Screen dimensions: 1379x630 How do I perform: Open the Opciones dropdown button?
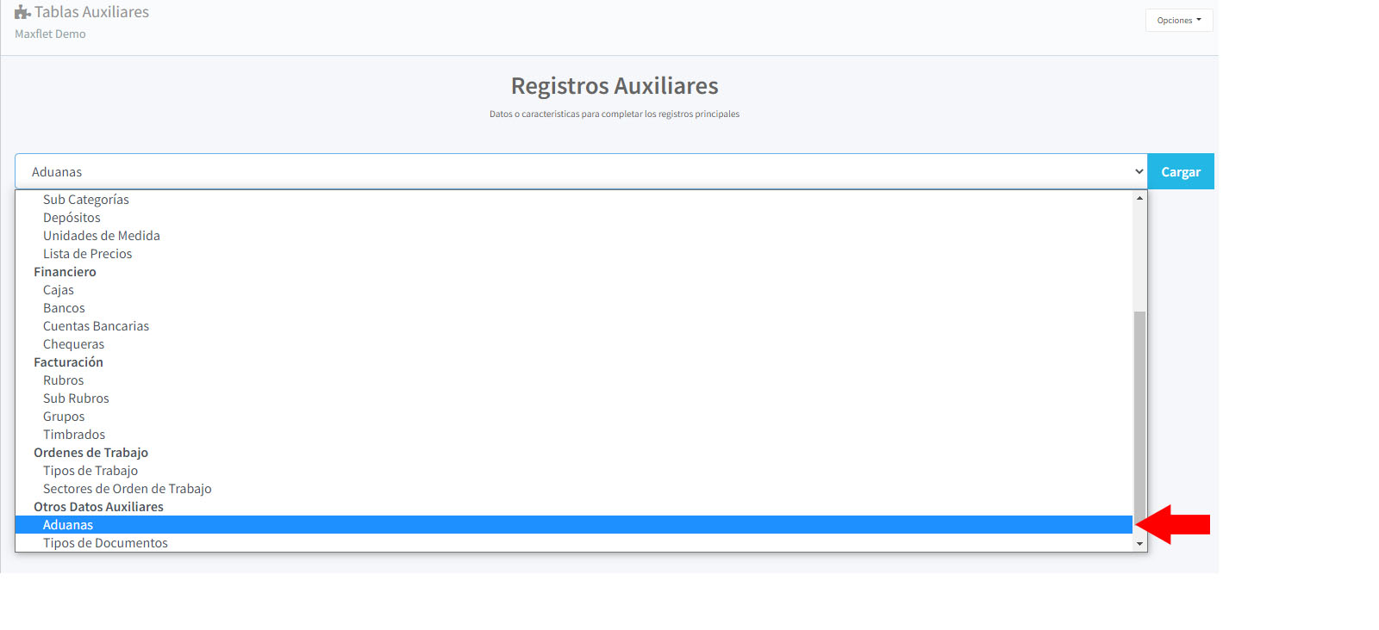tap(1178, 21)
